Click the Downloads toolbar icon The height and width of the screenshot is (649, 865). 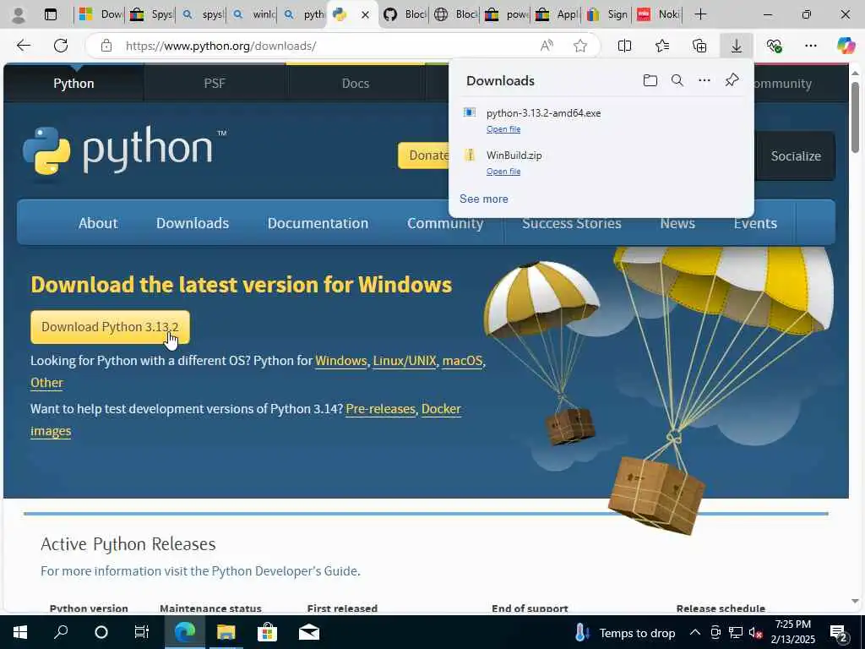point(737,46)
